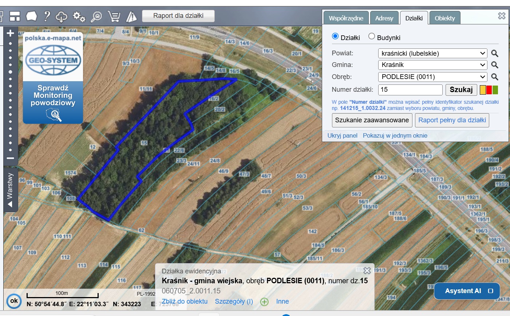Expand the Warstwy layers side panel
The height and width of the screenshot is (316, 510).
[x=10, y=190]
